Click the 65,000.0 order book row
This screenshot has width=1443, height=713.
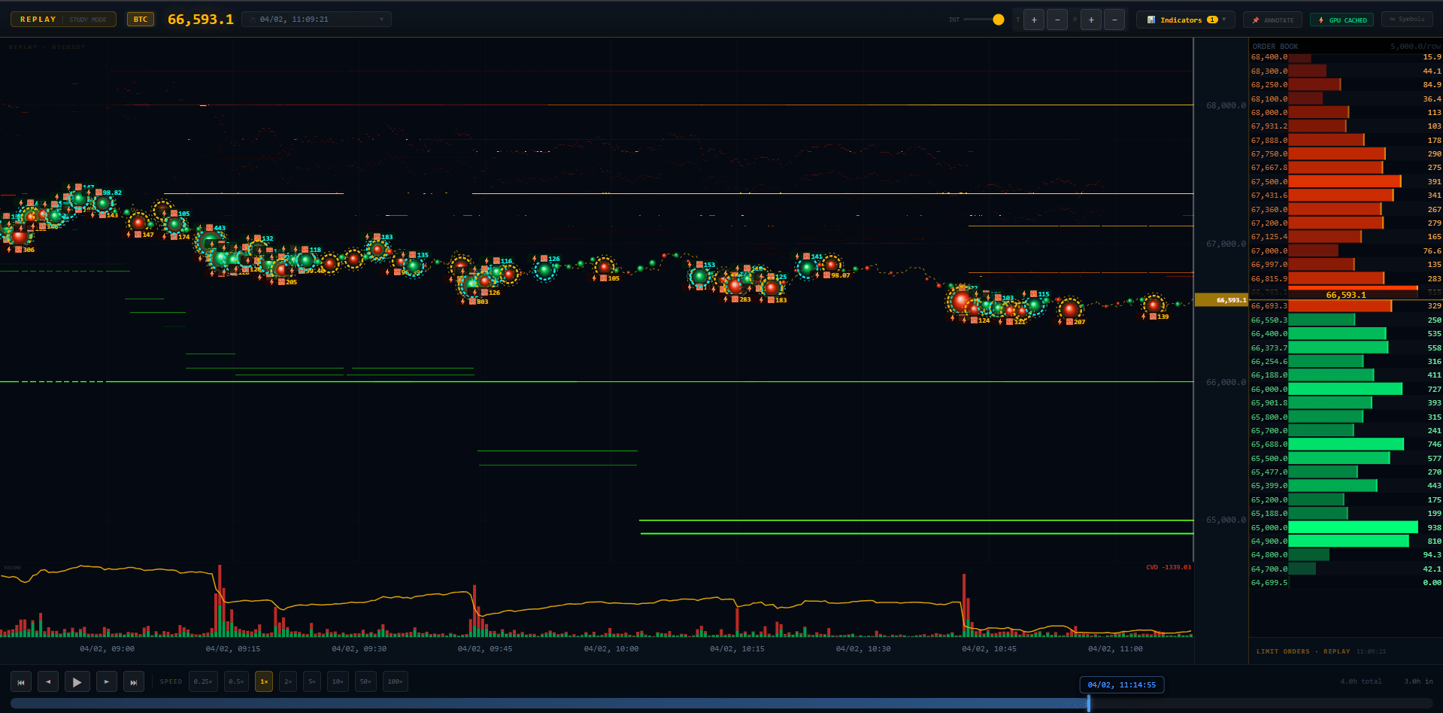coord(1346,527)
